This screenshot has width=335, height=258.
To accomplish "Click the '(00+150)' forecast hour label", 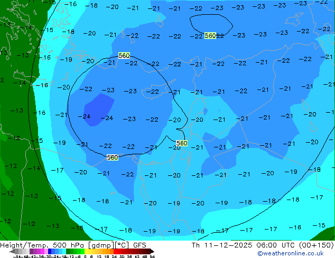I will [x=316, y=245].
